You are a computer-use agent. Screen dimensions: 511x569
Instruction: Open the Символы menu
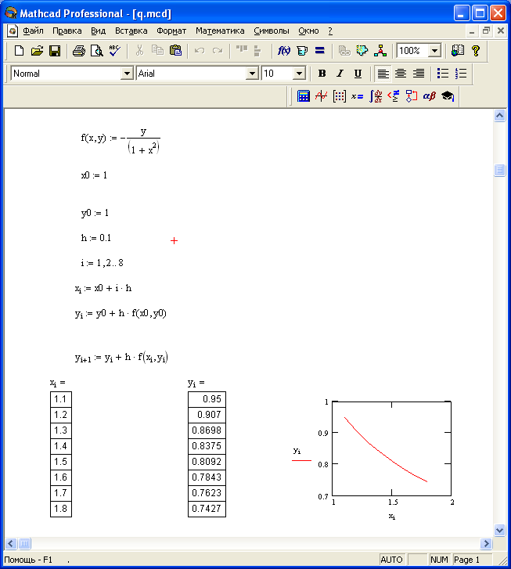[272, 31]
